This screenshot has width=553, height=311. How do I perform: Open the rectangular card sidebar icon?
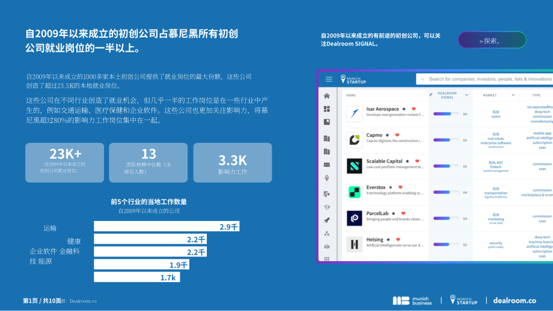click(x=327, y=165)
